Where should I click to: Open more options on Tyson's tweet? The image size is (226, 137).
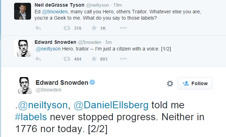click(123, 28)
